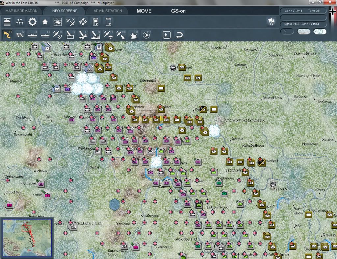Select the F2 Rail Transport mode
This screenshot has height=259, width=337.
tap(20, 35)
